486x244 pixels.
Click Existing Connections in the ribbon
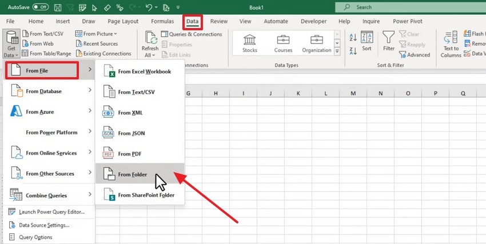click(103, 54)
